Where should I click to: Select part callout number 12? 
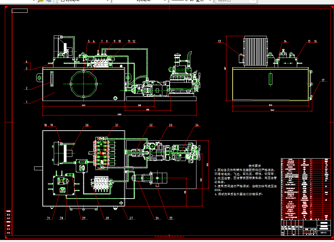134,41
